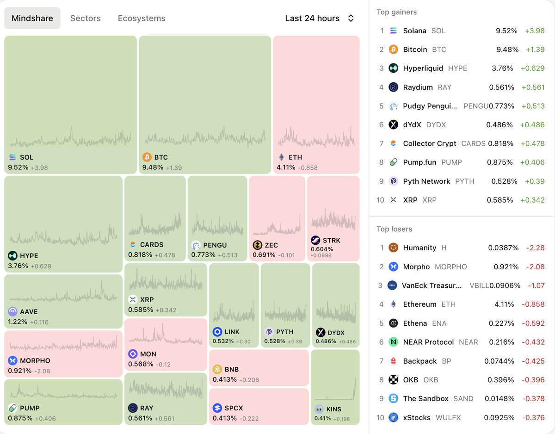Open the Last 24 hours time range dropdown

click(320, 19)
